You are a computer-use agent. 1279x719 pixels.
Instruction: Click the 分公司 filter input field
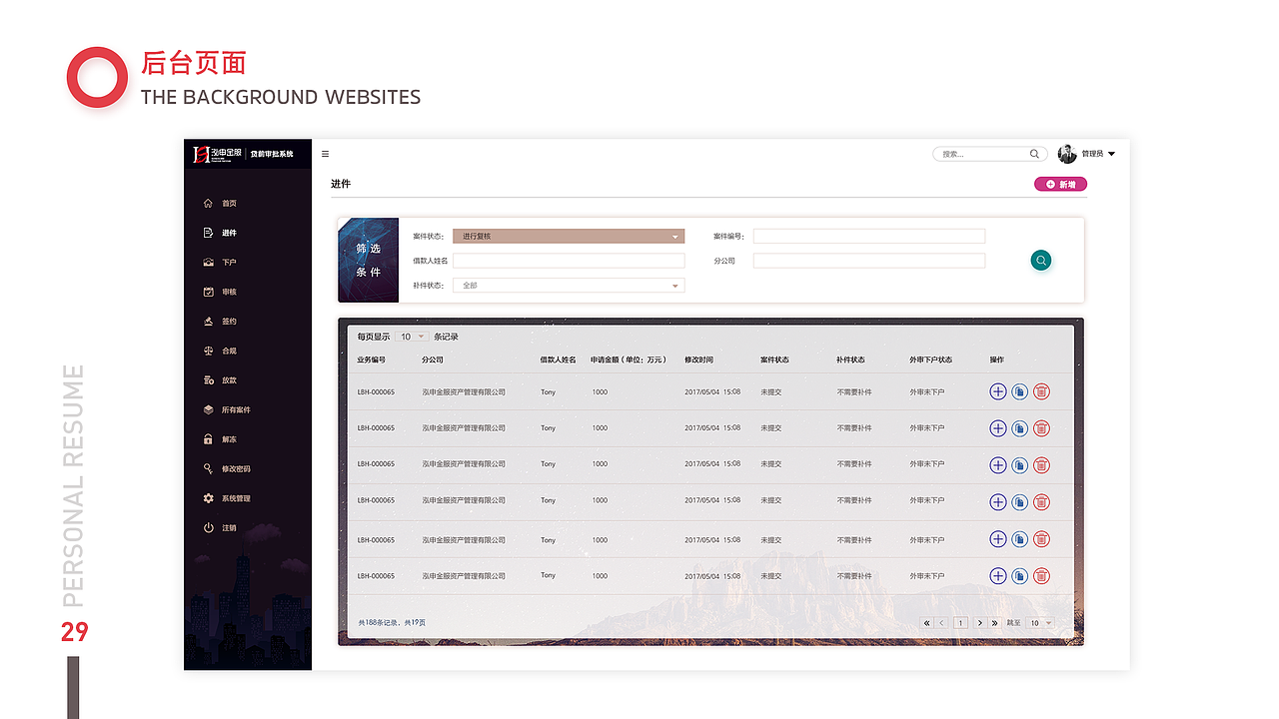pyautogui.click(x=869, y=261)
